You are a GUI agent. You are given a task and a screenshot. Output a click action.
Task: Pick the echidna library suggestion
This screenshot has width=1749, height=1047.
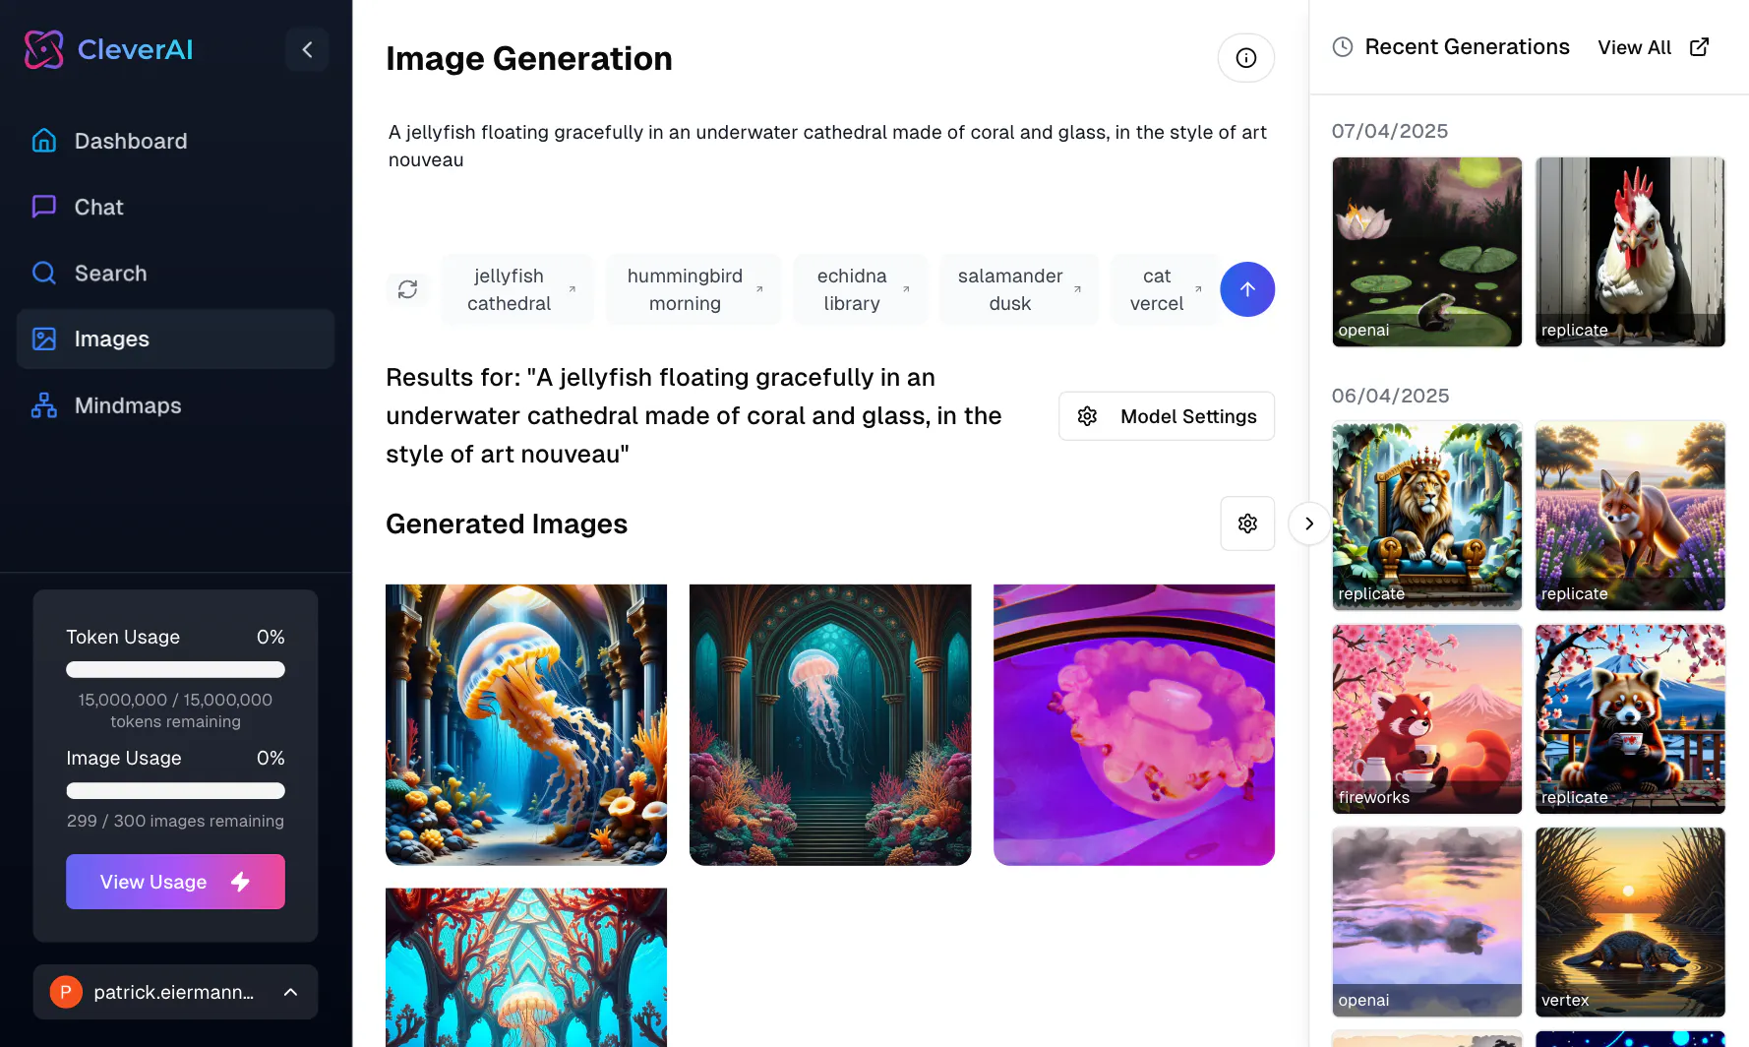860,289
